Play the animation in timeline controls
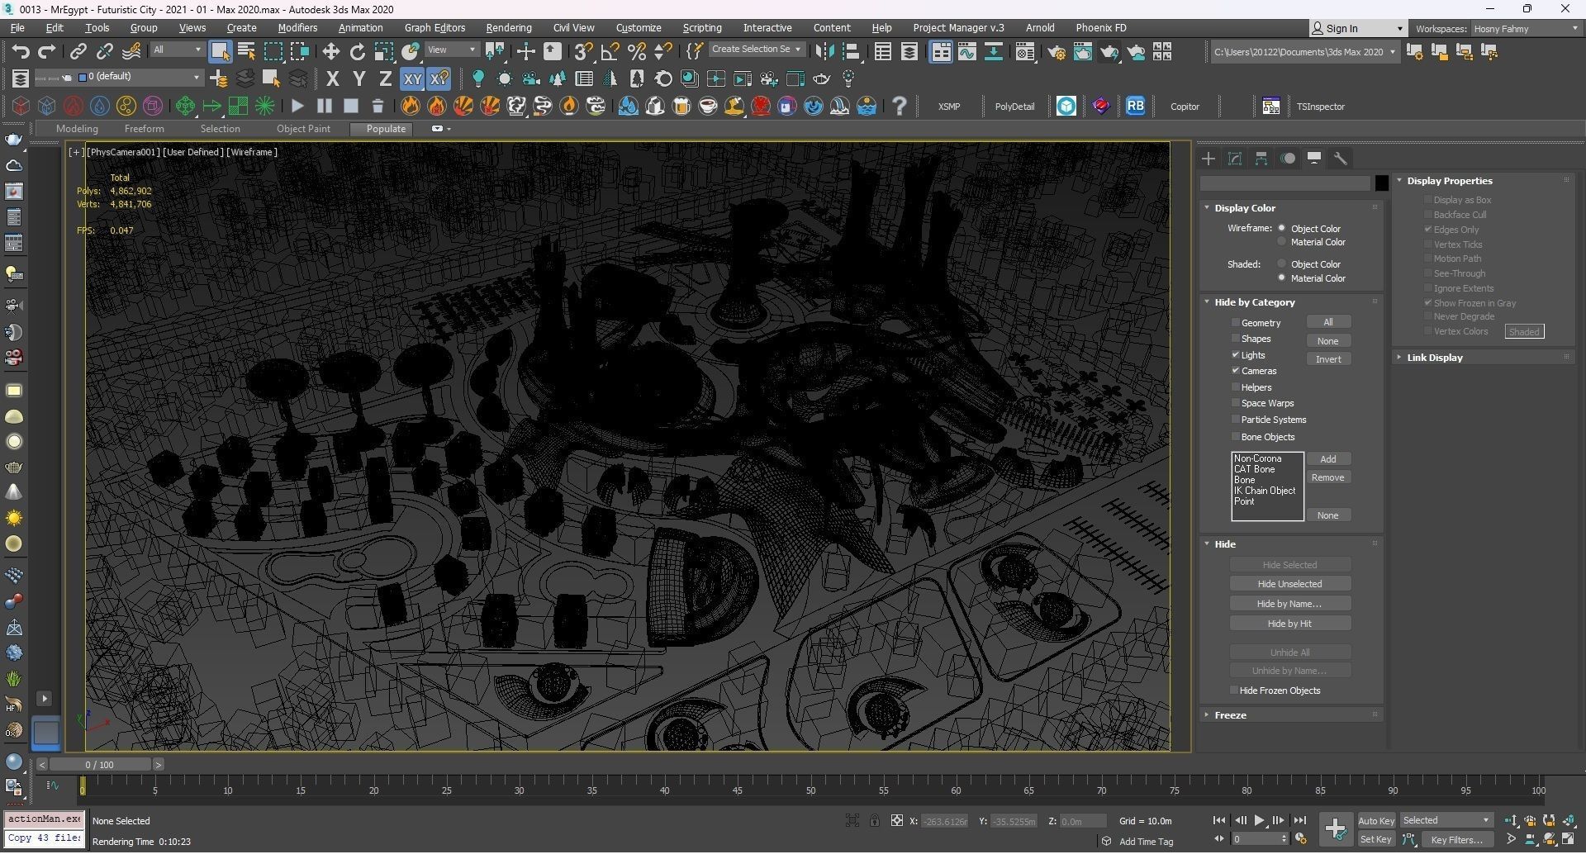 [x=1259, y=820]
